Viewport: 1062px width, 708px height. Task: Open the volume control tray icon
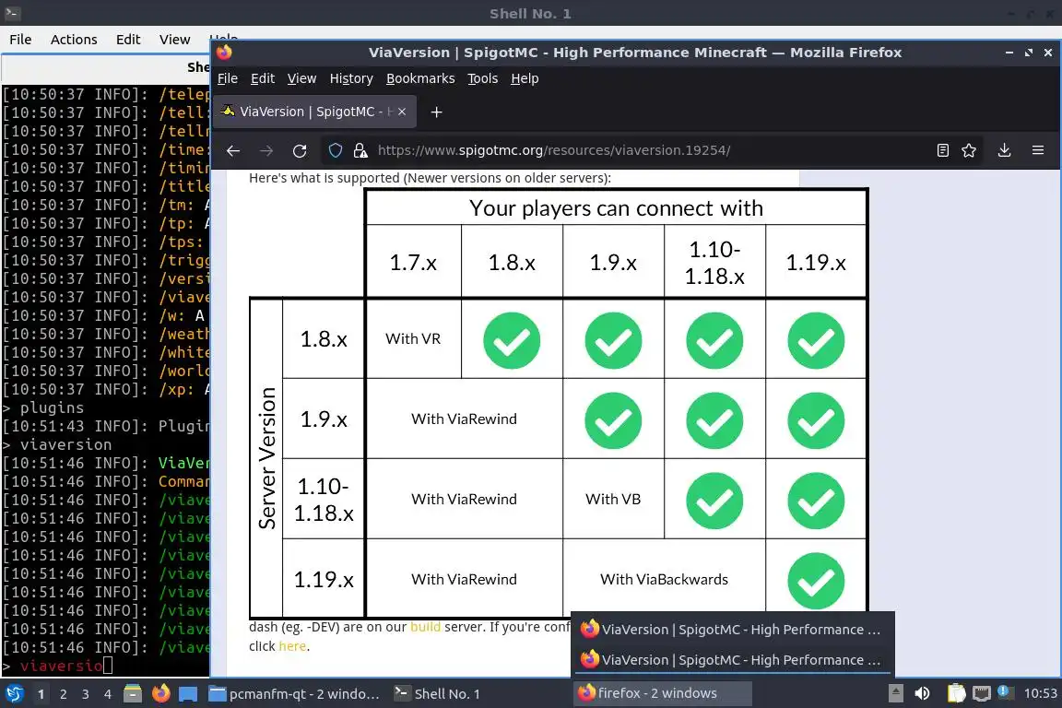tap(922, 693)
